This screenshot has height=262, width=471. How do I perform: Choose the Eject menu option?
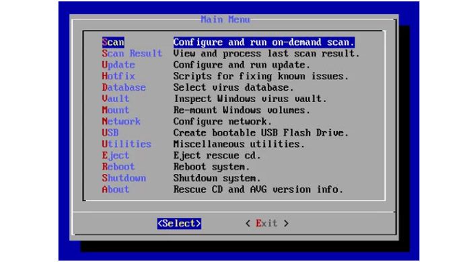click(116, 155)
